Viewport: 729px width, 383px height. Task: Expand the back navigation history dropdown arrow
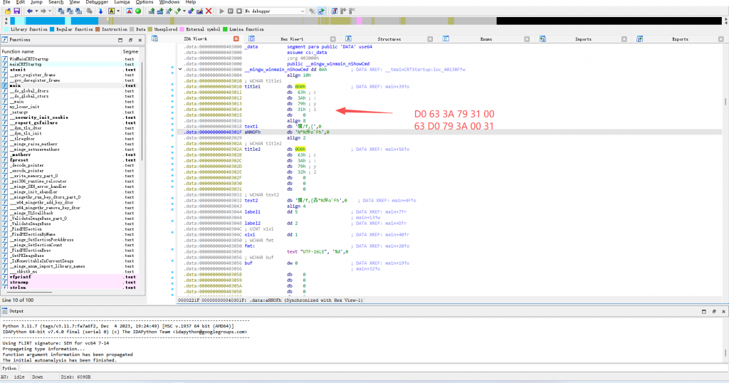[x=36, y=11]
